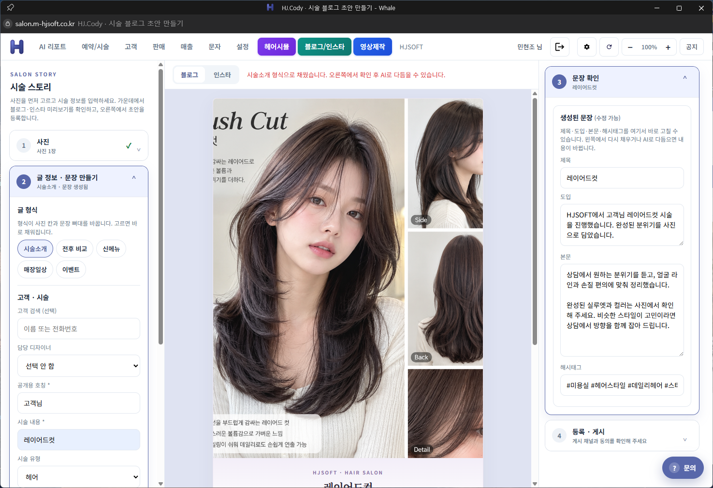
Task: Click the 제목 title field
Action: (622, 178)
